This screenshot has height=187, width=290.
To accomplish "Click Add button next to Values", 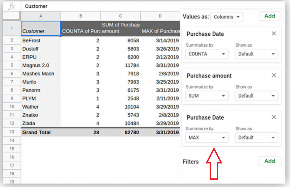I will (270, 16).
